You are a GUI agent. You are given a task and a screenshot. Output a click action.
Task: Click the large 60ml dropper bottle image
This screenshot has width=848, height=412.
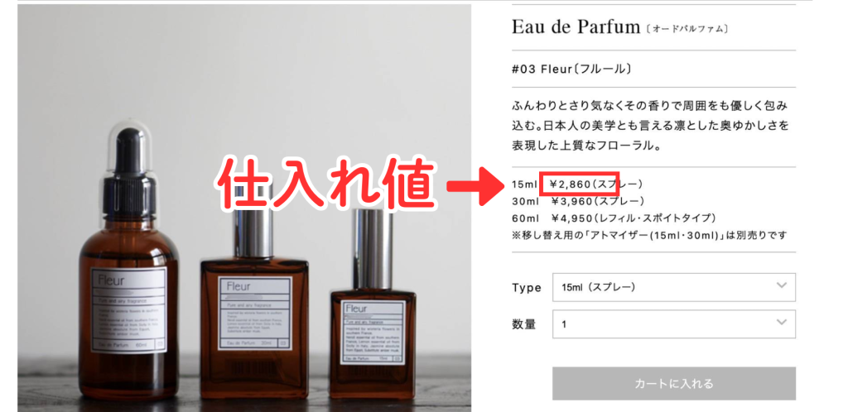[x=128, y=265]
